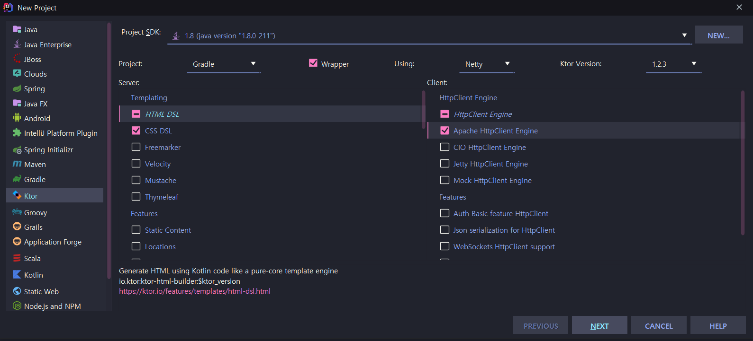Click the Scala icon
The height and width of the screenshot is (341, 753).
pos(17,258)
